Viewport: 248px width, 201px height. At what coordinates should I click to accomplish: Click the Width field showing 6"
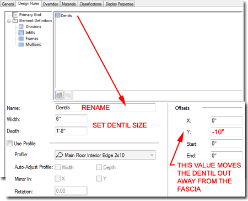click(71, 119)
